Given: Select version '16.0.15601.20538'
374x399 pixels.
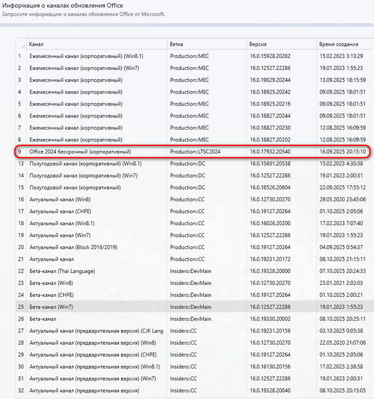Looking at the screenshot, I should point(281,163).
